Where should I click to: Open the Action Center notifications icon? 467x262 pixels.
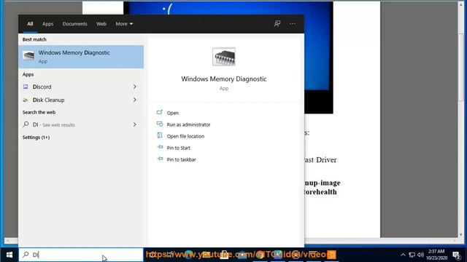pos(456,255)
